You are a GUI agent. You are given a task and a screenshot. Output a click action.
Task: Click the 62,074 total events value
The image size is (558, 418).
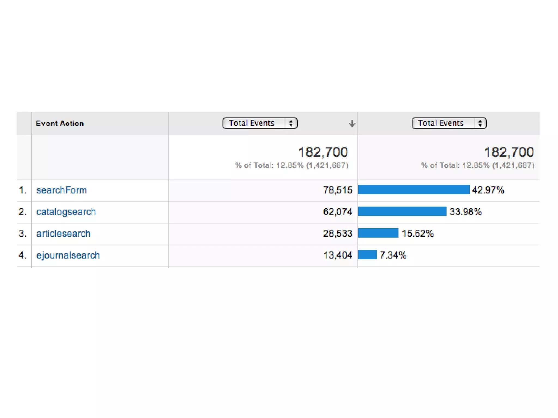point(338,212)
